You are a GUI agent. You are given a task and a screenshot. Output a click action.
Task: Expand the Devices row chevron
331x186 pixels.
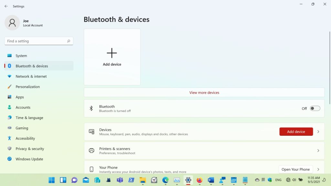(318, 132)
